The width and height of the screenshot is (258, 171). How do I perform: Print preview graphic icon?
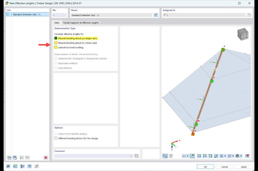237,156
